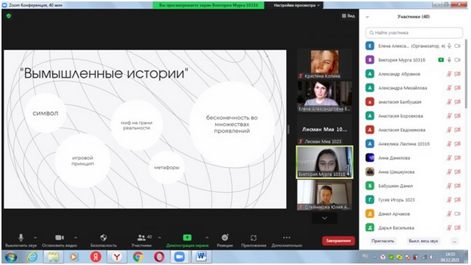Image resolution: width=471 pixels, height=265 pixels.
Task: Select Елена Александровна video thumbnail
Action: (324, 96)
